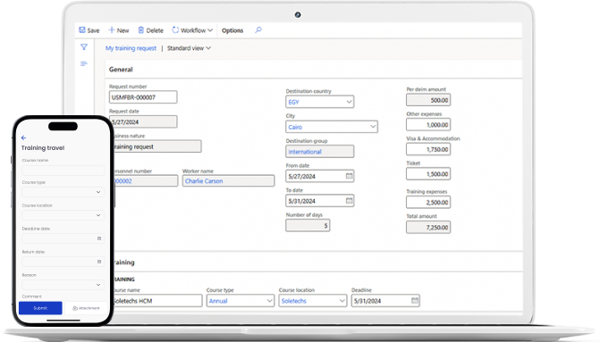The image size is (601, 342).
Task: Click the Other expenses field 1,000.00
Action: coord(428,124)
